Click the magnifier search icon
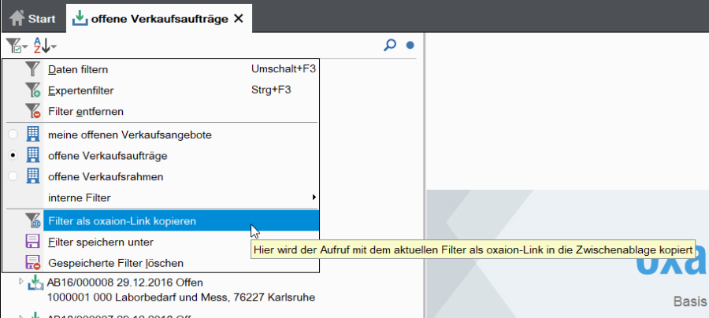 coord(390,45)
